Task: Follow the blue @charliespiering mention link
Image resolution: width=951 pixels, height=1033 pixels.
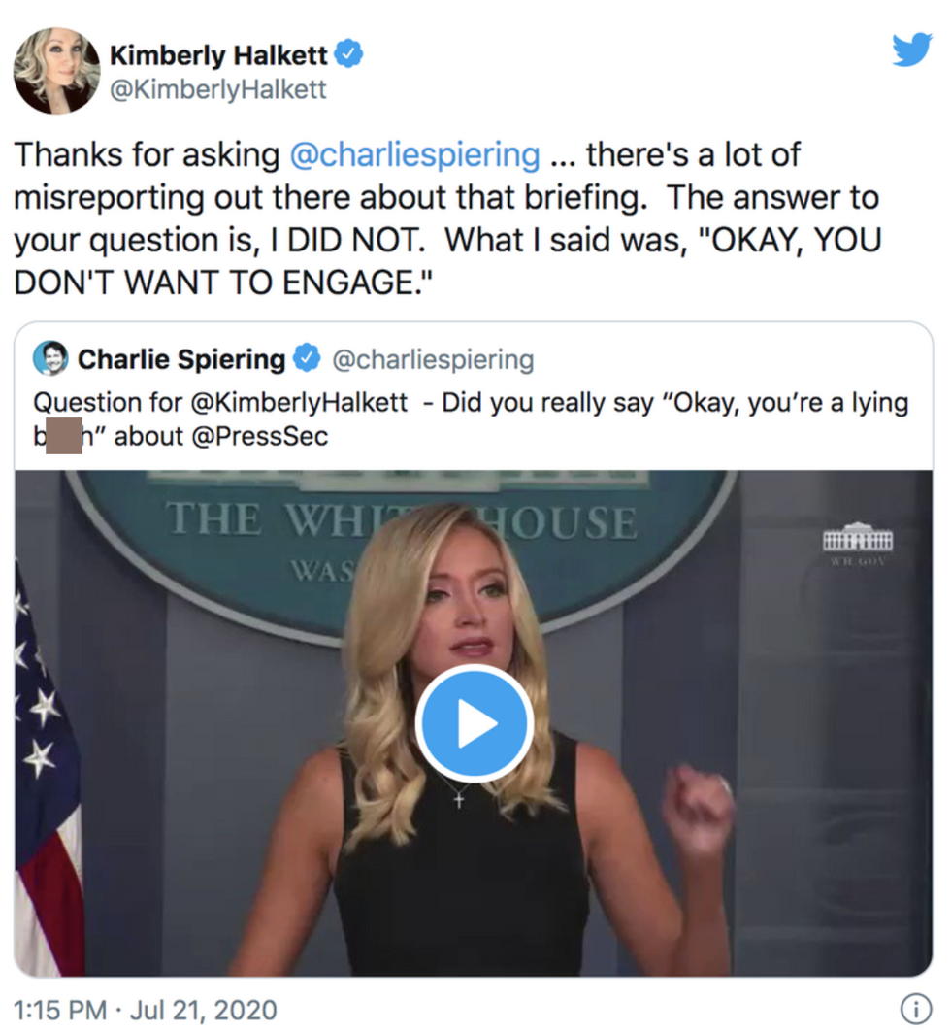Action: (x=415, y=154)
